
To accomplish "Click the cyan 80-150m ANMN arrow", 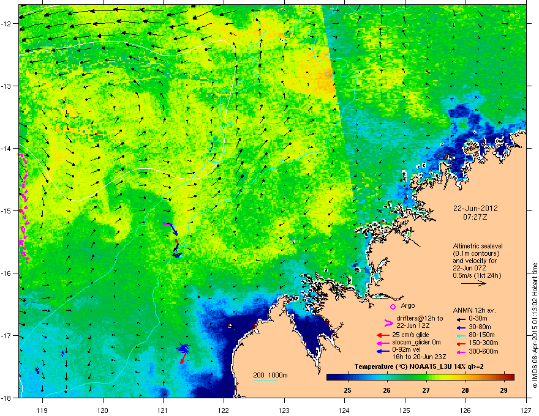I will pos(461,335).
